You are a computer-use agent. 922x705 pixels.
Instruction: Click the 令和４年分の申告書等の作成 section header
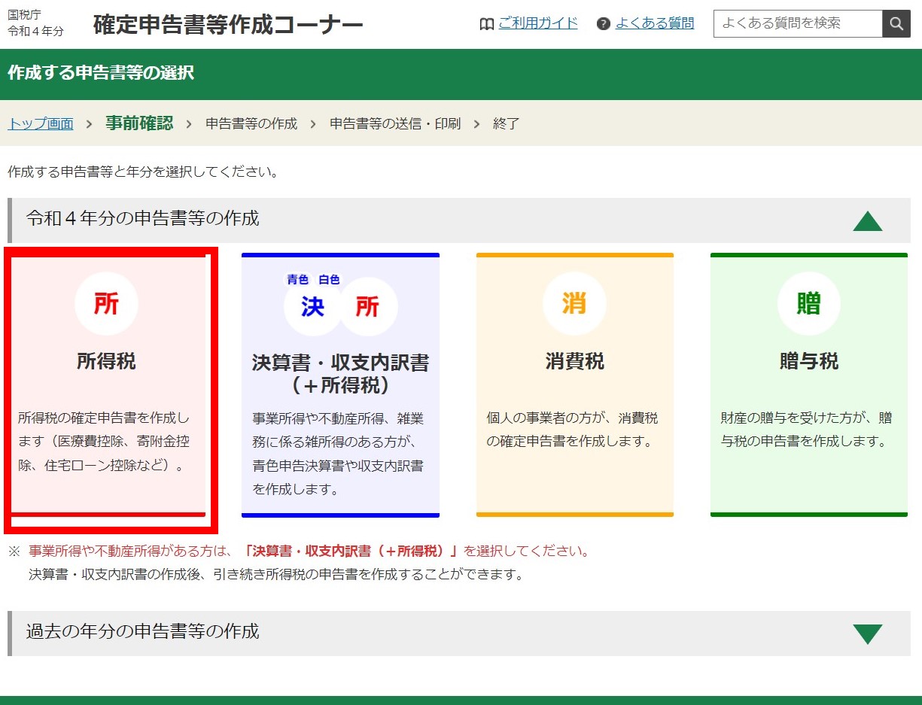coord(143,219)
